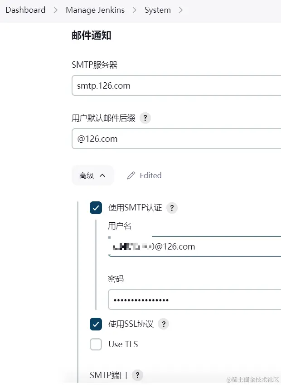Image resolution: width=281 pixels, height=385 pixels.
Task: Click chevron after System breadcrumb
Action: click(x=181, y=10)
